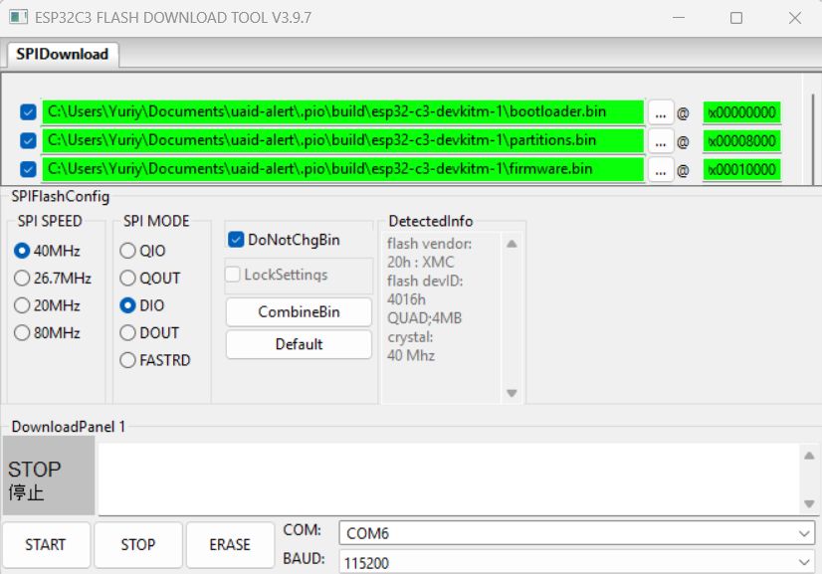822x574 pixels.
Task: Uncheck the bootloader.bin file checkbox
Action: pos(28,112)
